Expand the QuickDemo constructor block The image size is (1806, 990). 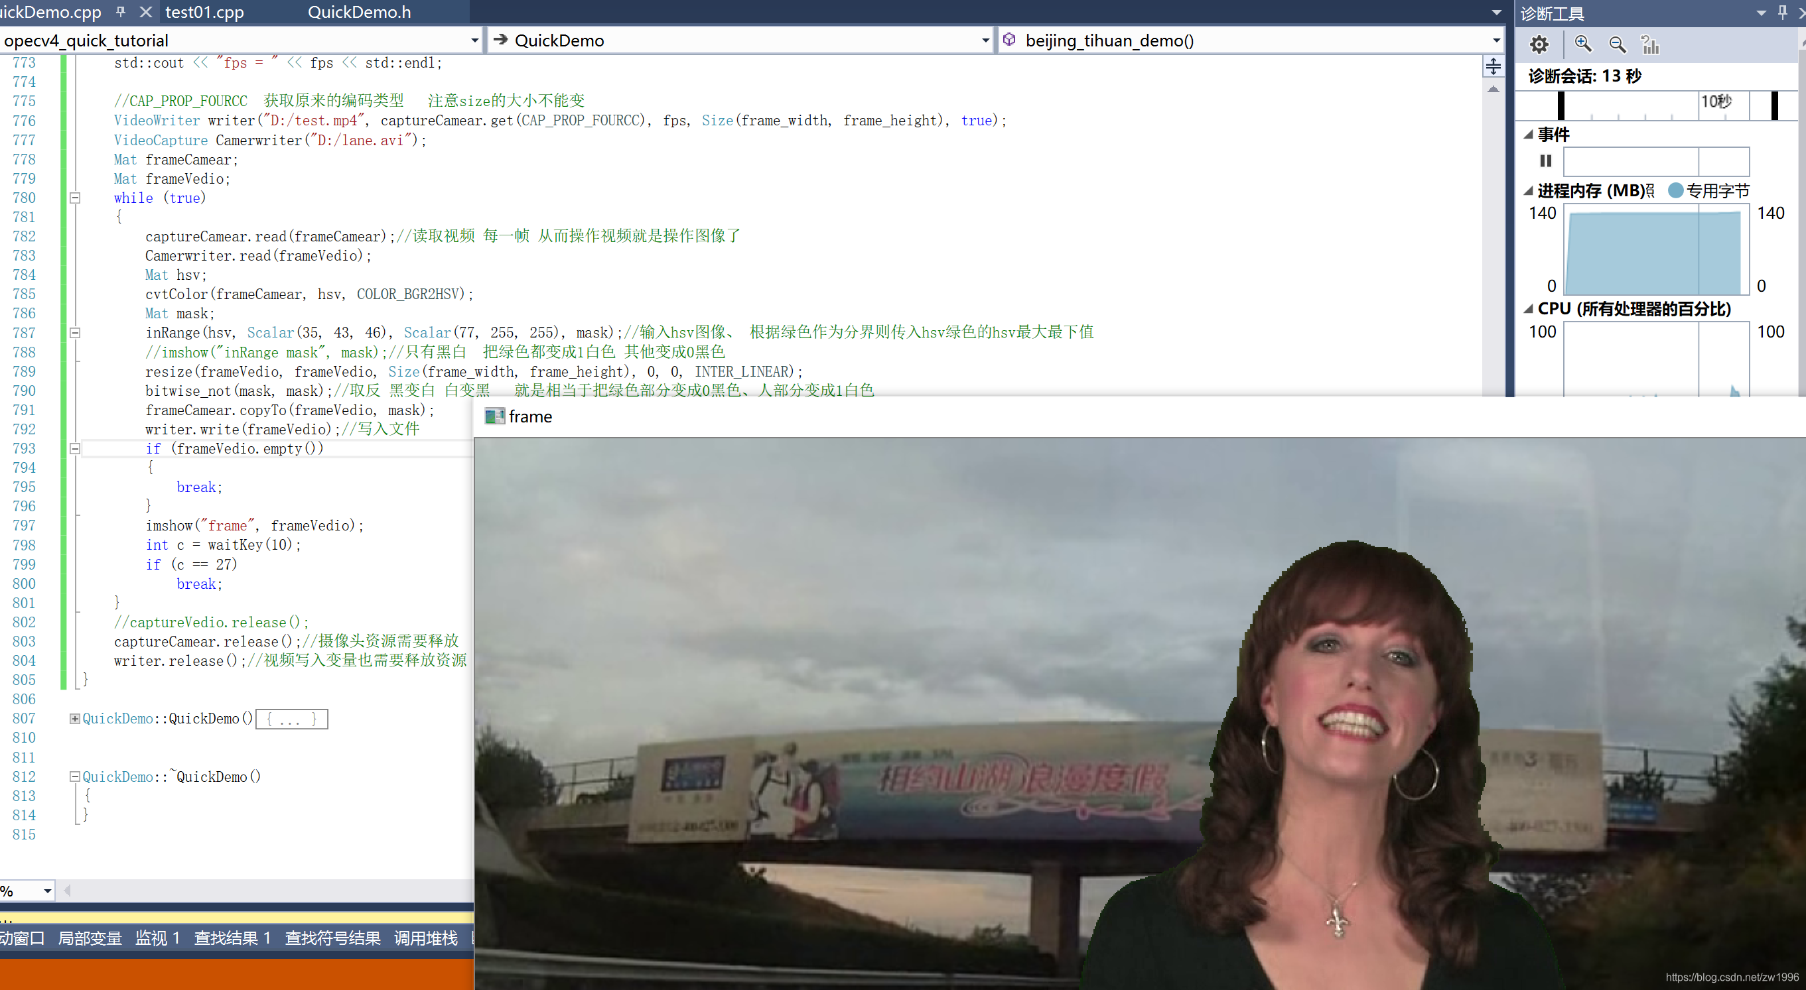pos(74,719)
